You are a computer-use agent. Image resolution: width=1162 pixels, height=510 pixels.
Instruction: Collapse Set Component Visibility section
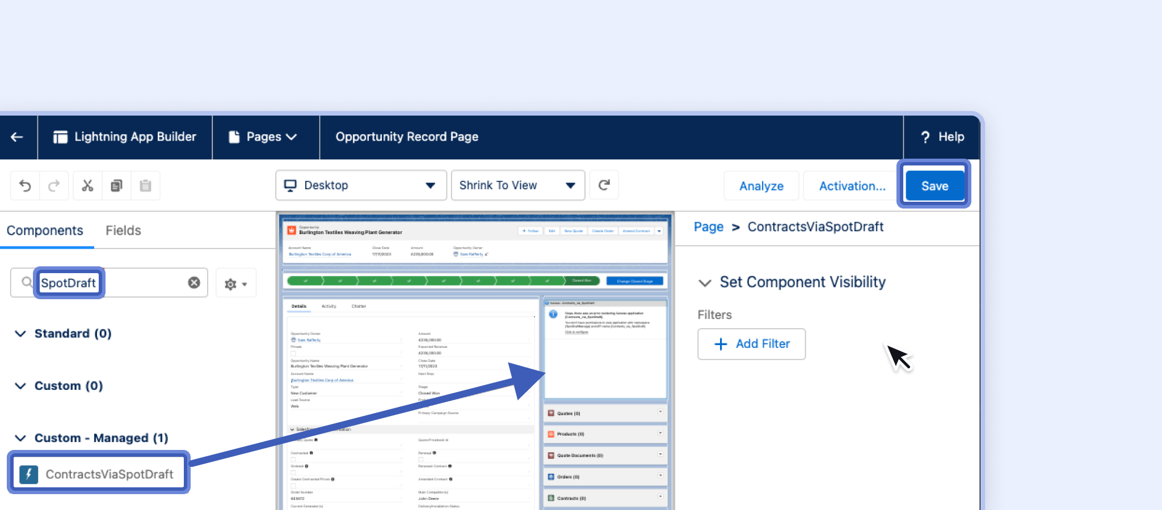click(705, 283)
